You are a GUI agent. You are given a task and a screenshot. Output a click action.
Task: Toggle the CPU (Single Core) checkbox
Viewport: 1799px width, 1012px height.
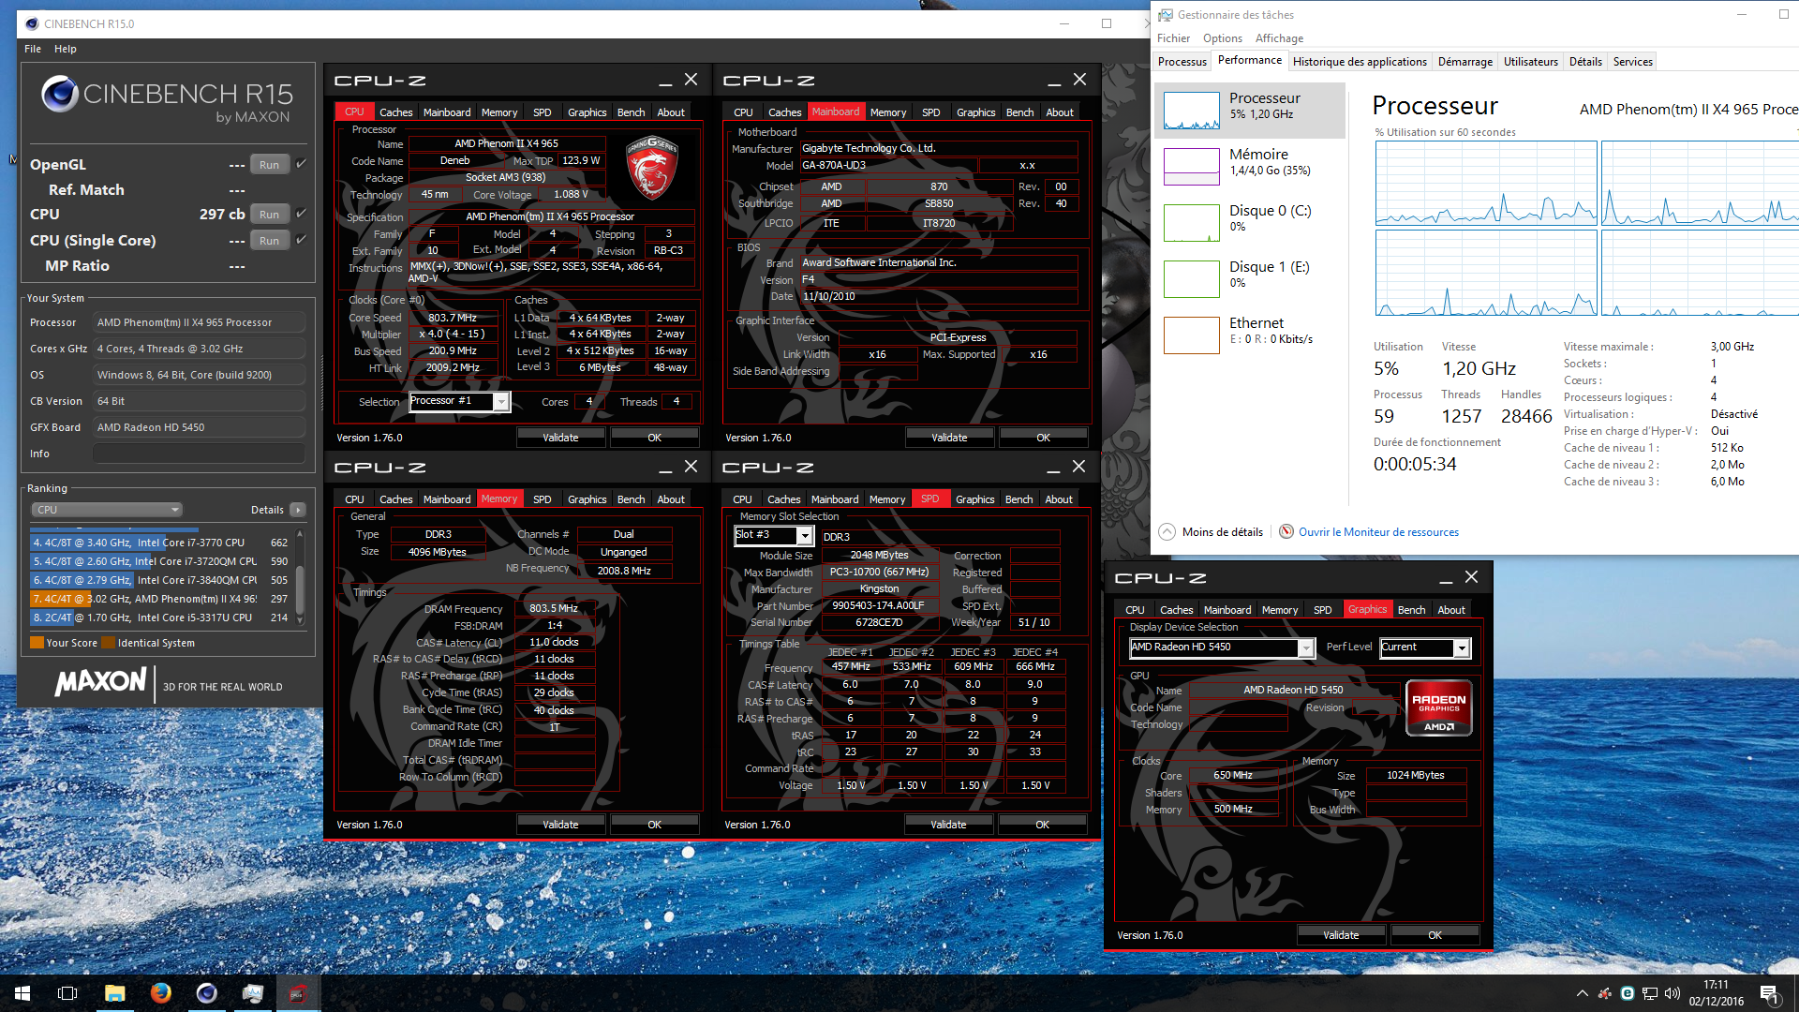pyautogui.click(x=302, y=240)
